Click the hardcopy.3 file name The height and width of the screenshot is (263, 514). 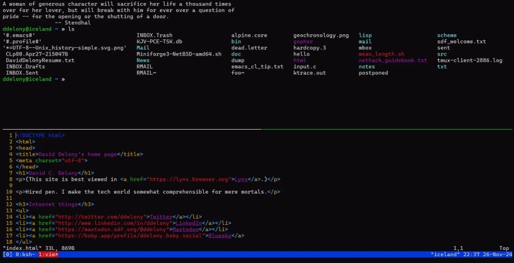point(310,48)
